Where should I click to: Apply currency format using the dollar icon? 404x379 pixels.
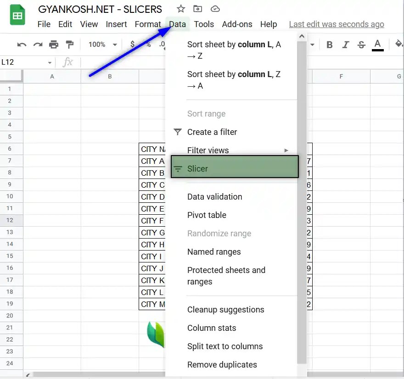pyautogui.click(x=132, y=44)
